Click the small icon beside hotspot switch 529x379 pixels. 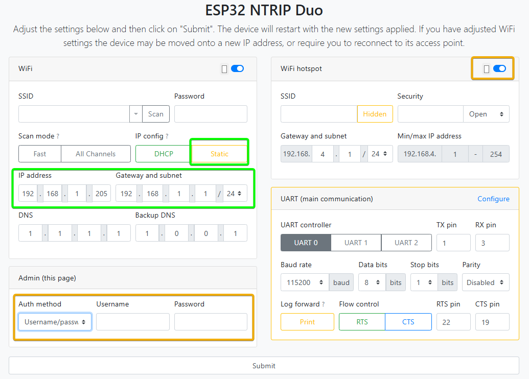point(487,69)
